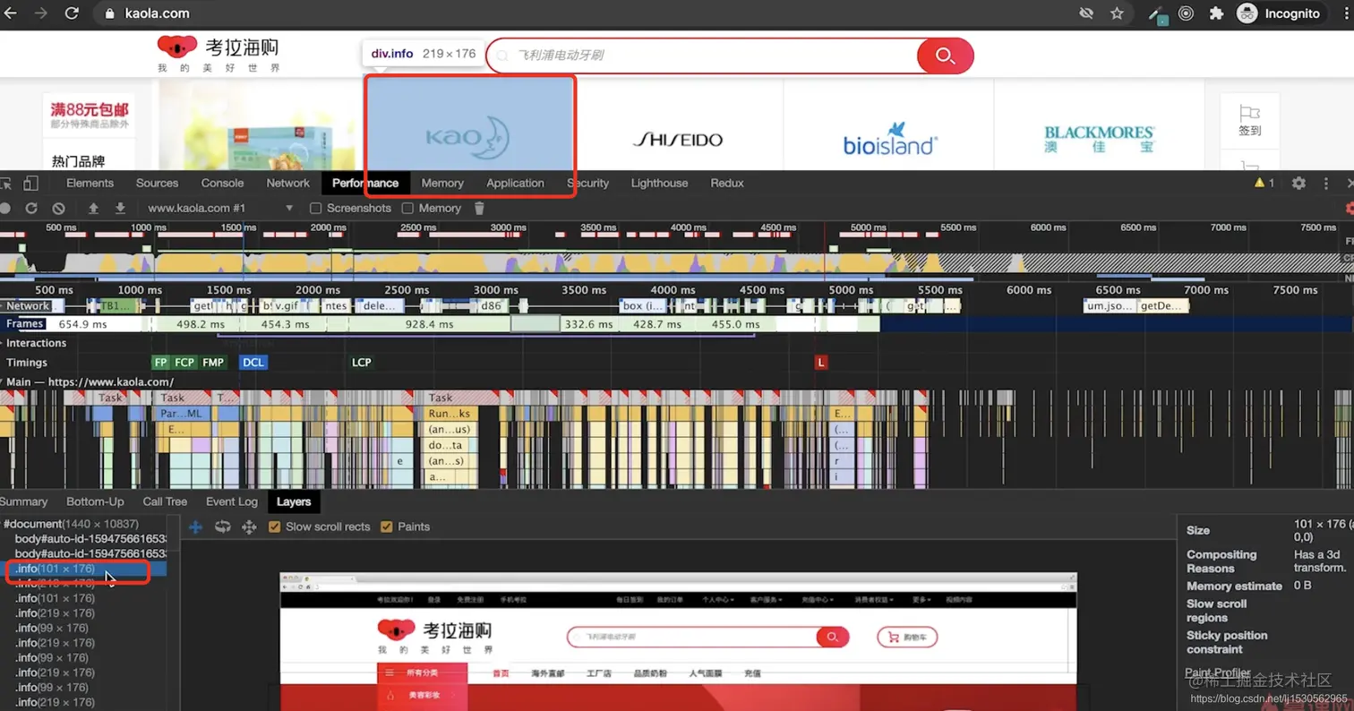1354x711 pixels.
Task: Collect garbage with the trash can icon
Action: (479, 208)
